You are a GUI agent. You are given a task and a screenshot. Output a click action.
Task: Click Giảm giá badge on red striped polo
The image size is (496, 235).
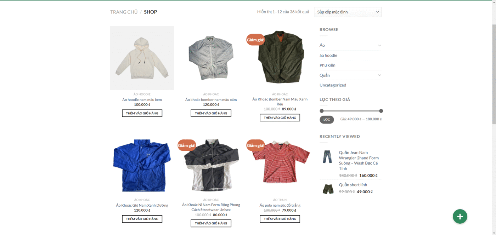click(x=255, y=145)
